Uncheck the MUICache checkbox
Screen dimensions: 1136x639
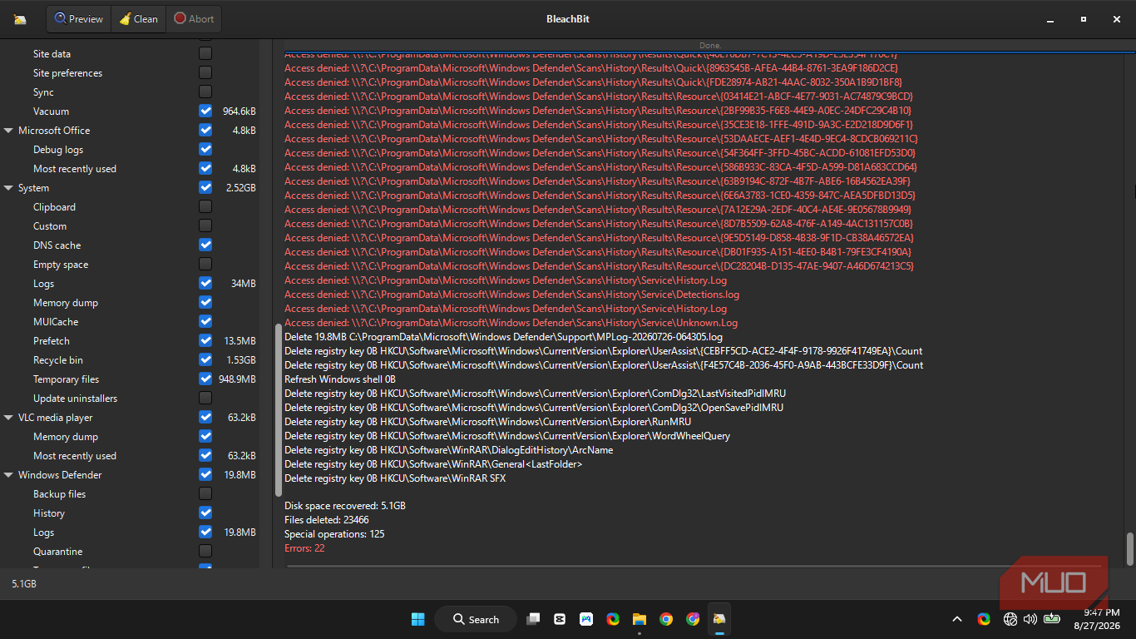[205, 321]
